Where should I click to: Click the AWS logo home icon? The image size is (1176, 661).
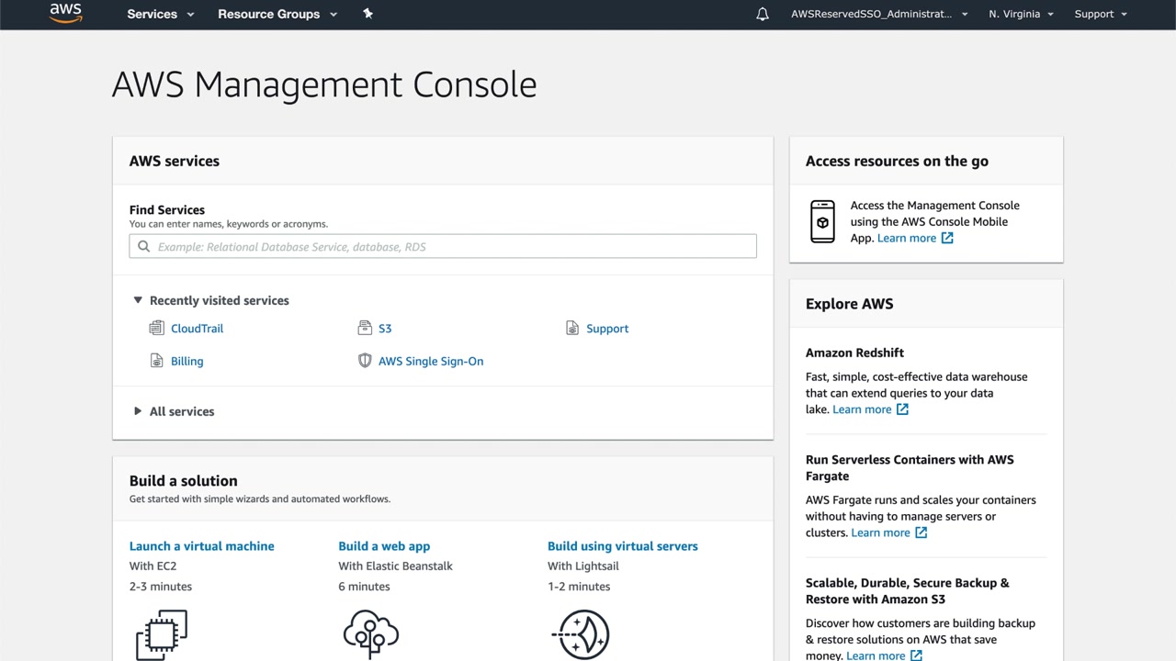[x=65, y=13]
